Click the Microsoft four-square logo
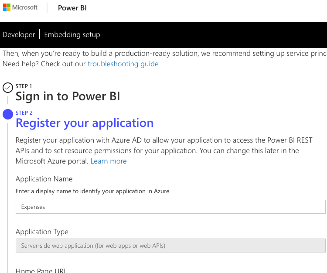Image resolution: width=327 pixels, height=273 pixels. 6,7
